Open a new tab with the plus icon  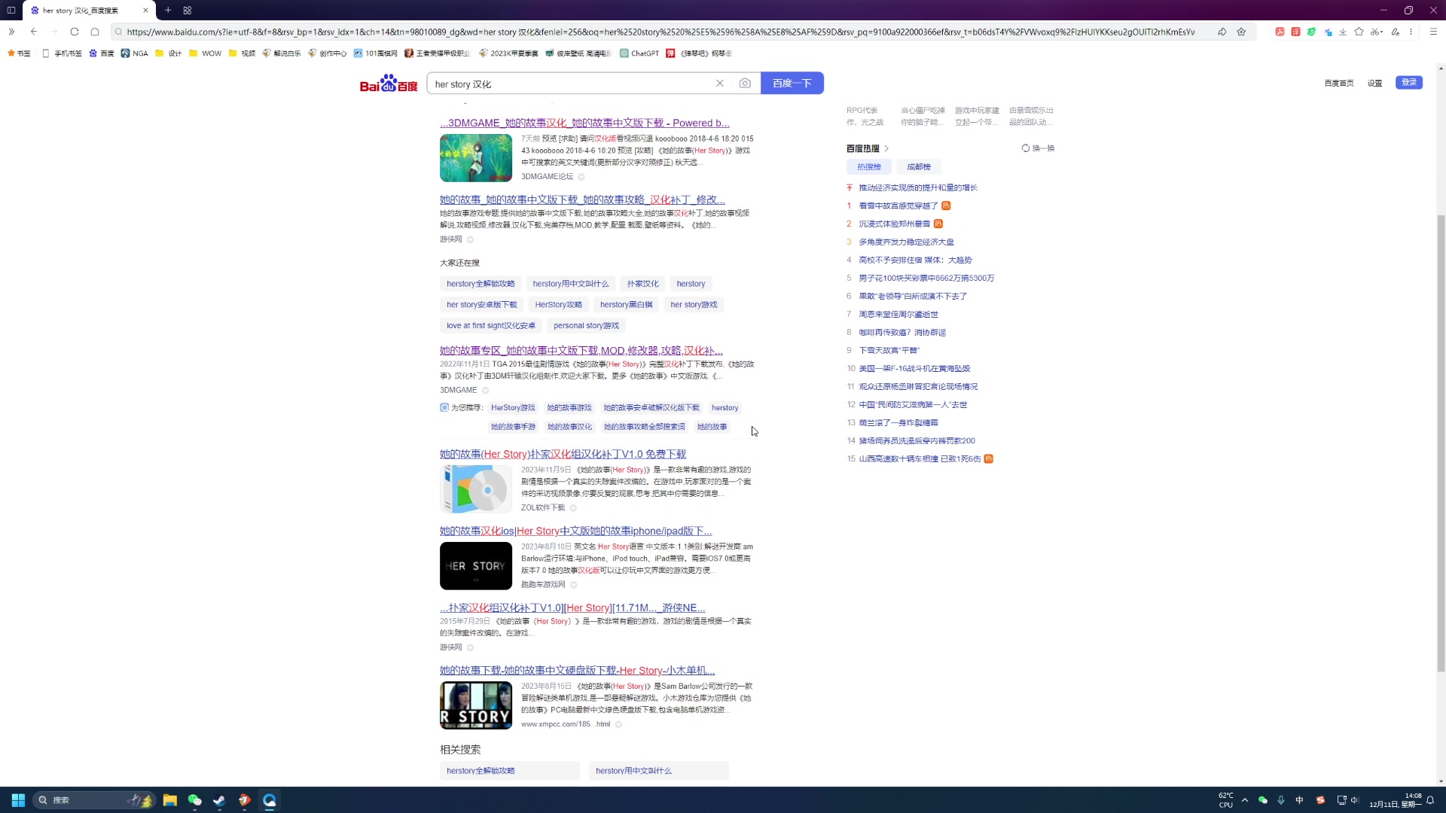point(168,11)
